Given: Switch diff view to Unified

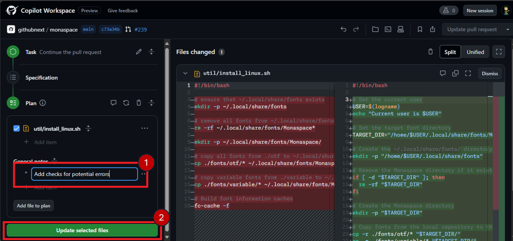Looking at the screenshot, I should click(x=475, y=52).
